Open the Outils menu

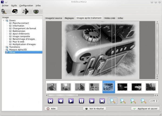pos(14,6)
